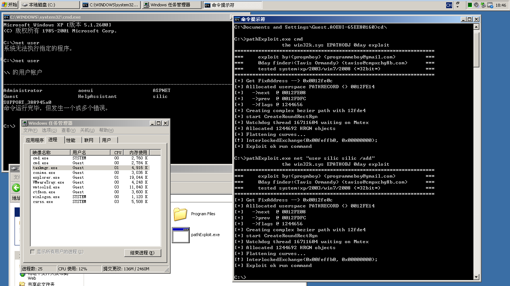The height and width of the screenshot is (286, 510).
Task: Toggle 显示所有用户的进程 checkbox
Action: (33, 252)
